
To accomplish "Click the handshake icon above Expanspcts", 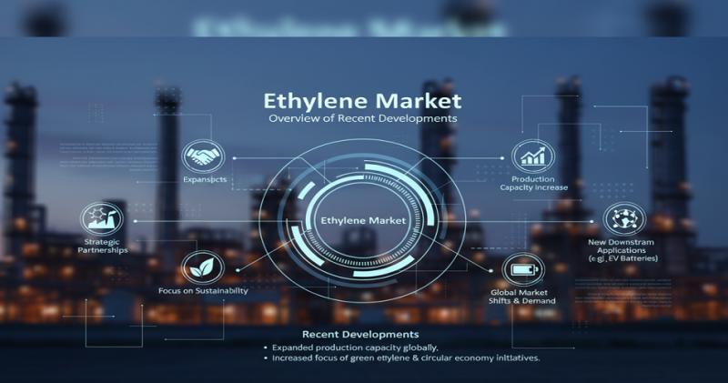I will click(x=203, y=156).
